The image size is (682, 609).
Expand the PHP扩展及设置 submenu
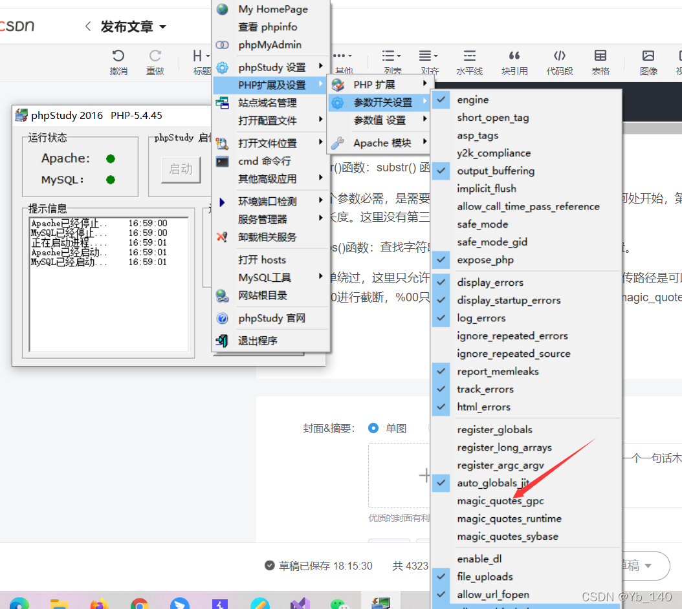pyautogui.click(x=270, y=85)
